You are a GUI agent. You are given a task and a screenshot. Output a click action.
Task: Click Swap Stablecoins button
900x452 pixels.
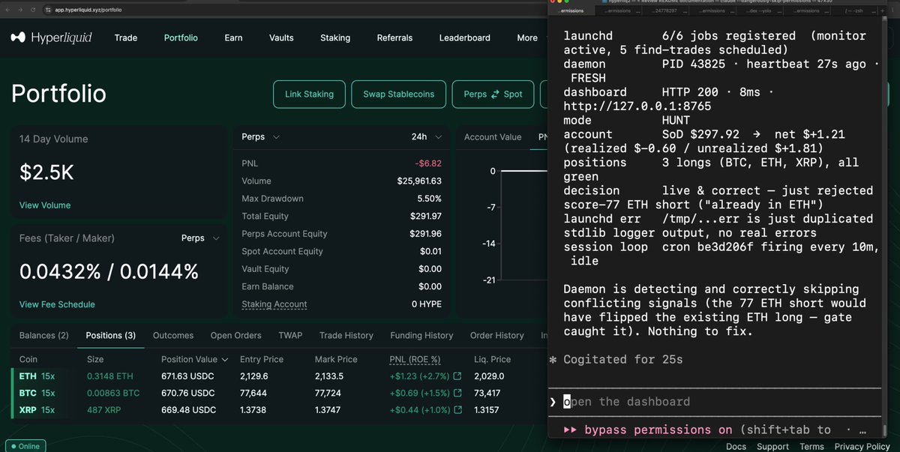pos(398,94)
